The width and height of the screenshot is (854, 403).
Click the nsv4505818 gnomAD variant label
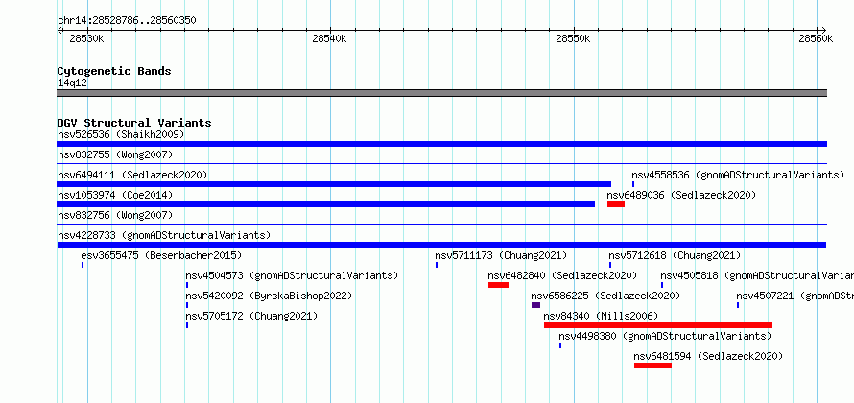(x=757, y=275)
